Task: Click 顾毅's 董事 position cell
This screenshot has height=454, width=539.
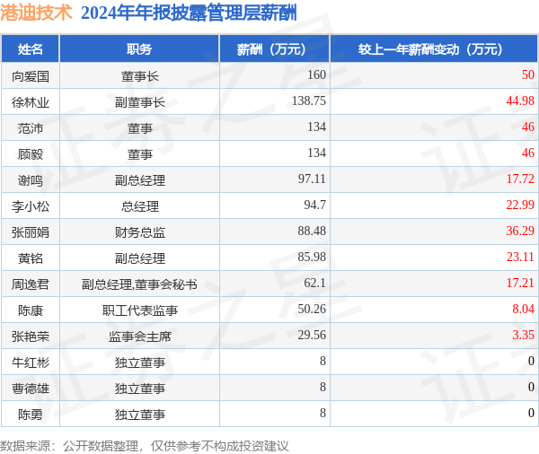Action: point(139,154)
